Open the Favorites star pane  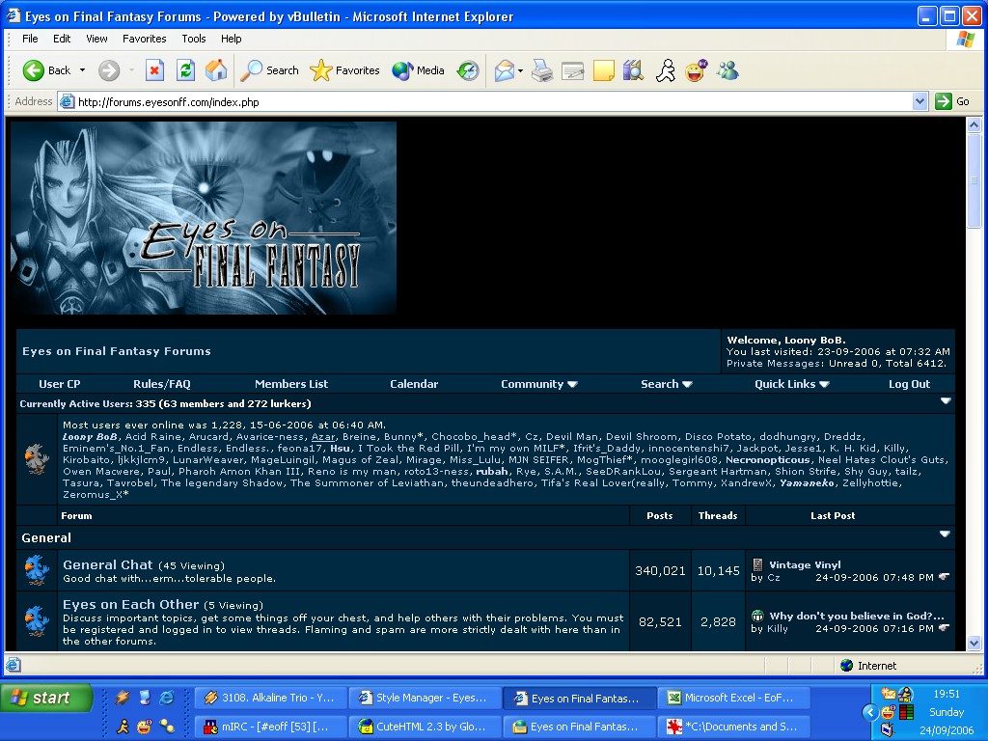click(x=344, y=70)
